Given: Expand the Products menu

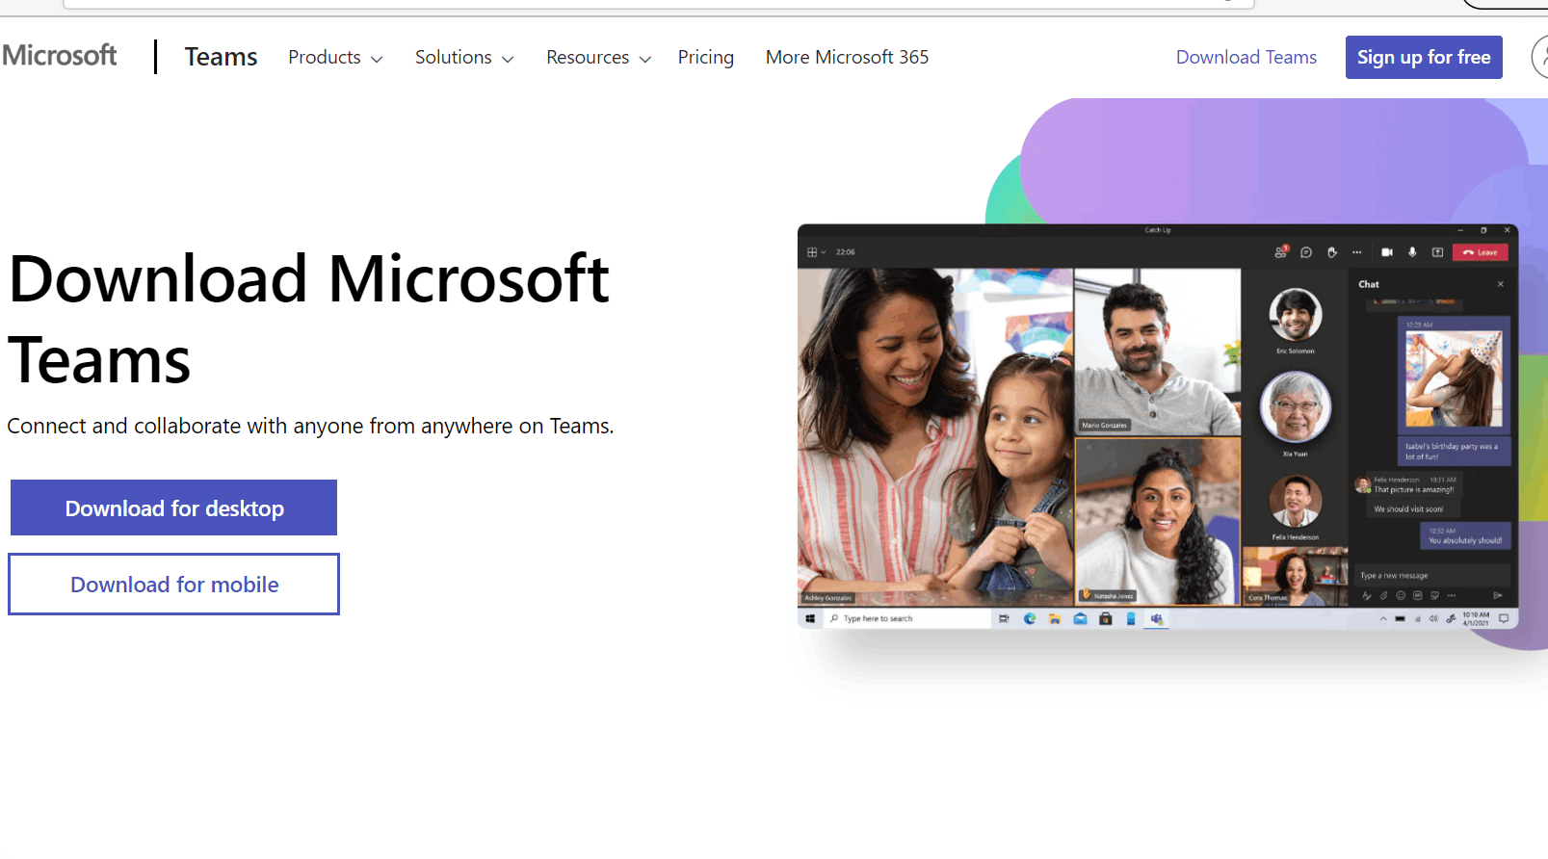Looking at the screenshot, I should tap(335, 57).
